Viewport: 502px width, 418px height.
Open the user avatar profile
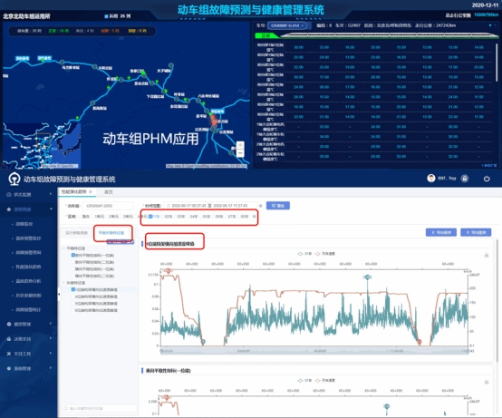coord(431,178)
